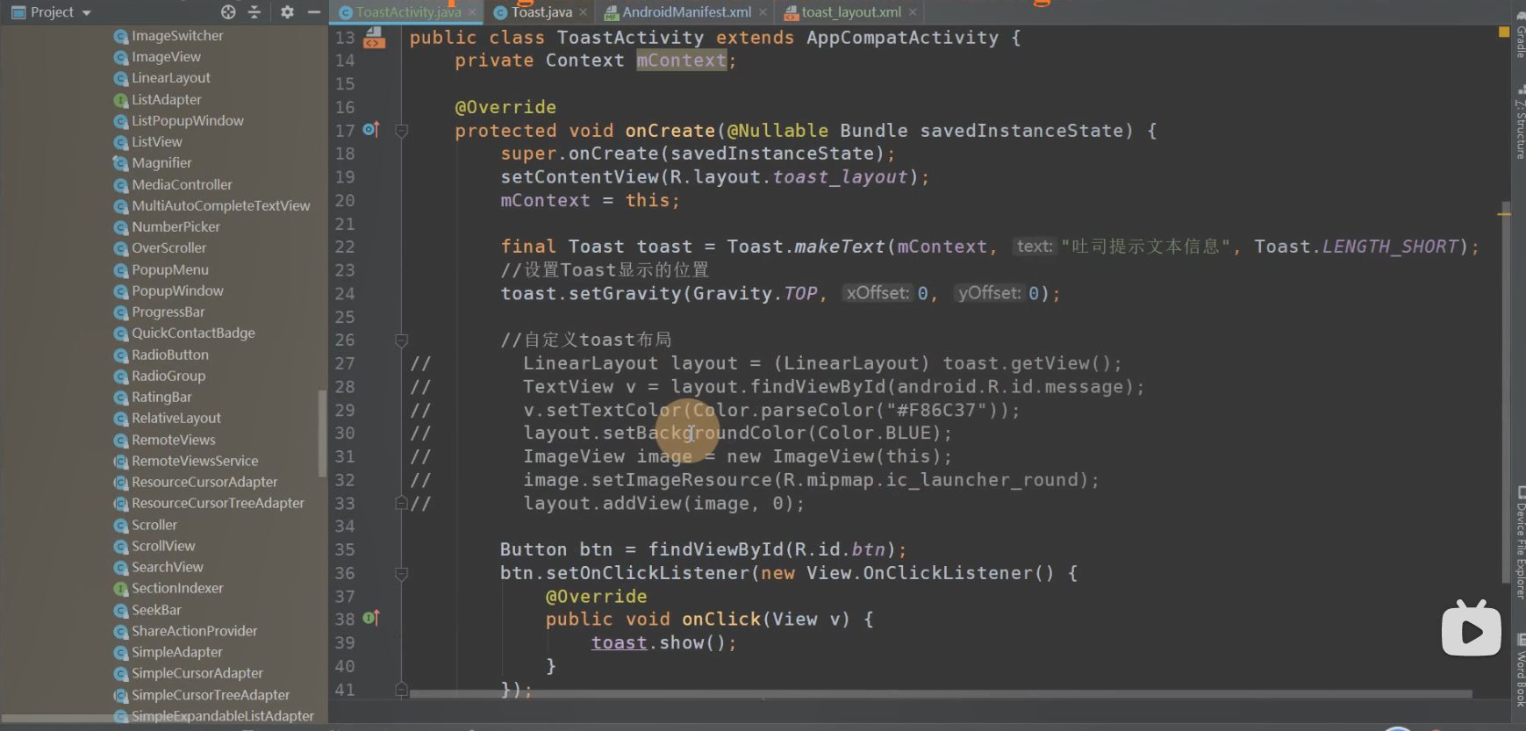Click the PopupMenu class icon
This screenshot has width=1526, height=731.
121,270
